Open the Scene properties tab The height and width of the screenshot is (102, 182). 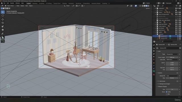[x=154, y=57]
